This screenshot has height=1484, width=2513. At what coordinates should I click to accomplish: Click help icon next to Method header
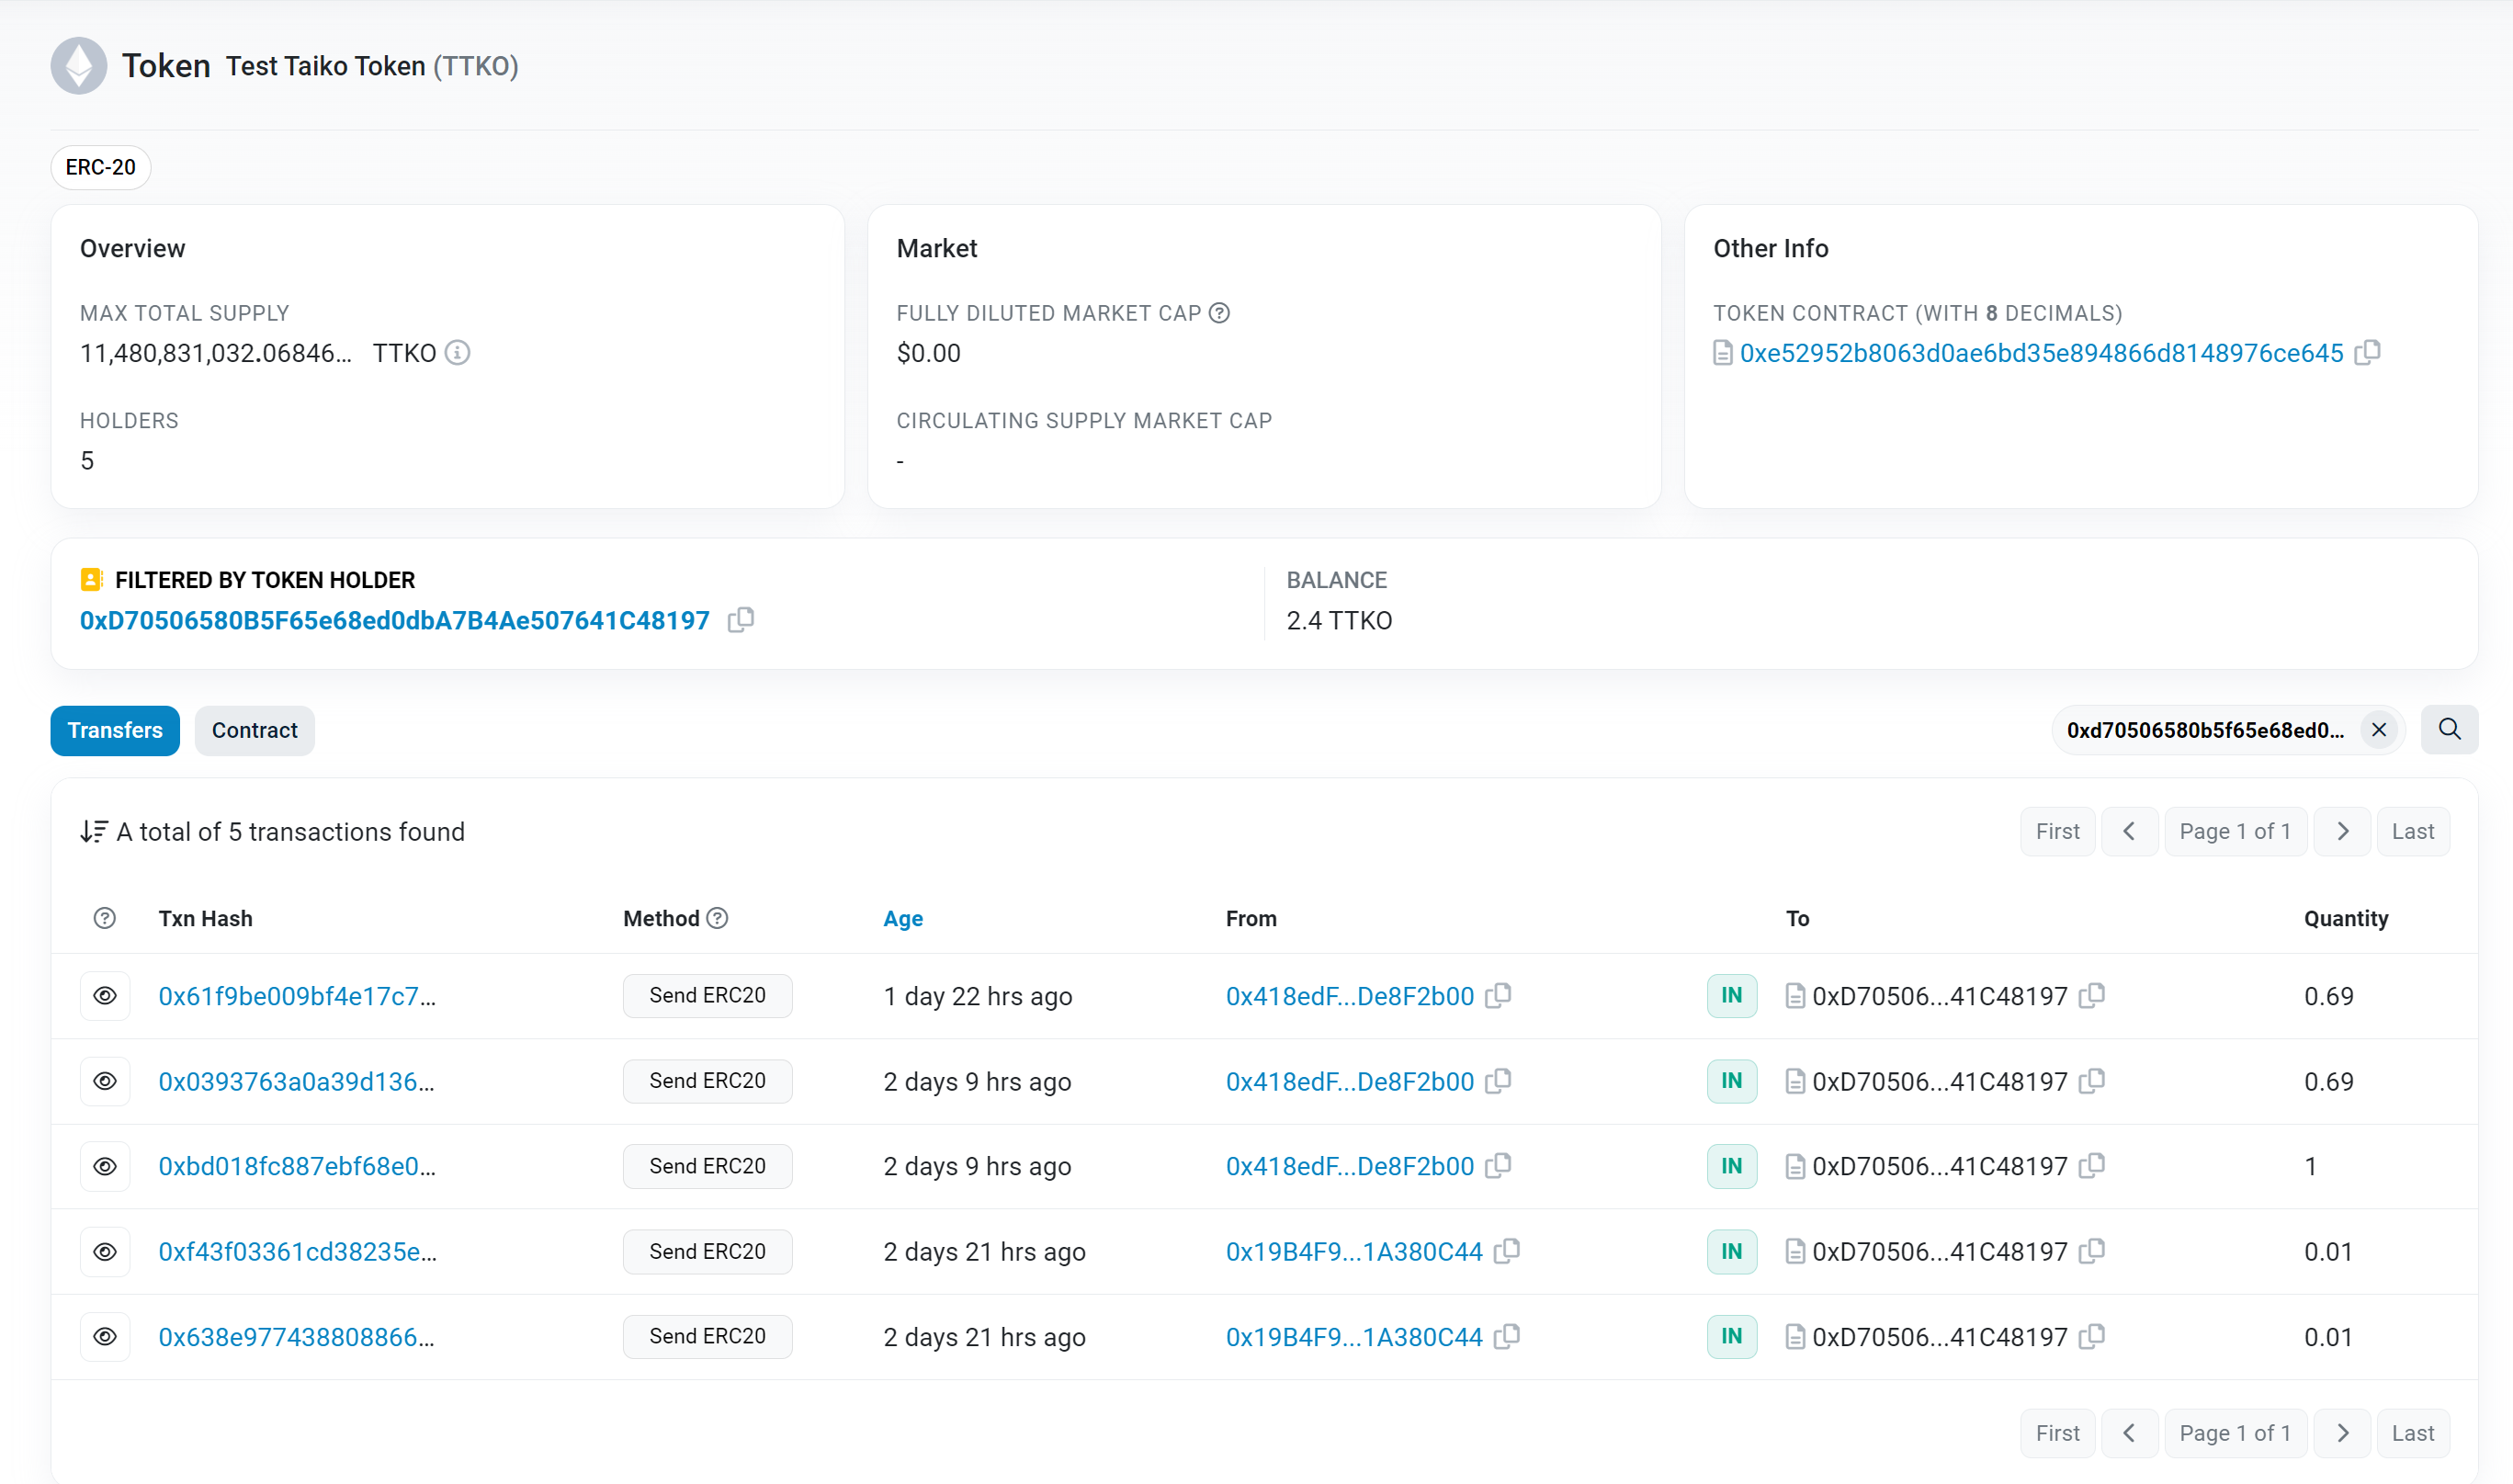pos(717,918)
